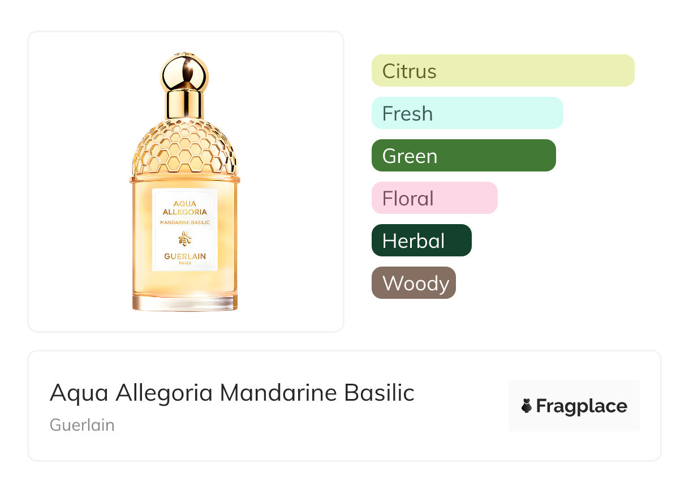The height and width of the screenshot is (489, 689).
Task: Click AQUA ALLEGORIA text on bottle label
Action: point(185,207)
